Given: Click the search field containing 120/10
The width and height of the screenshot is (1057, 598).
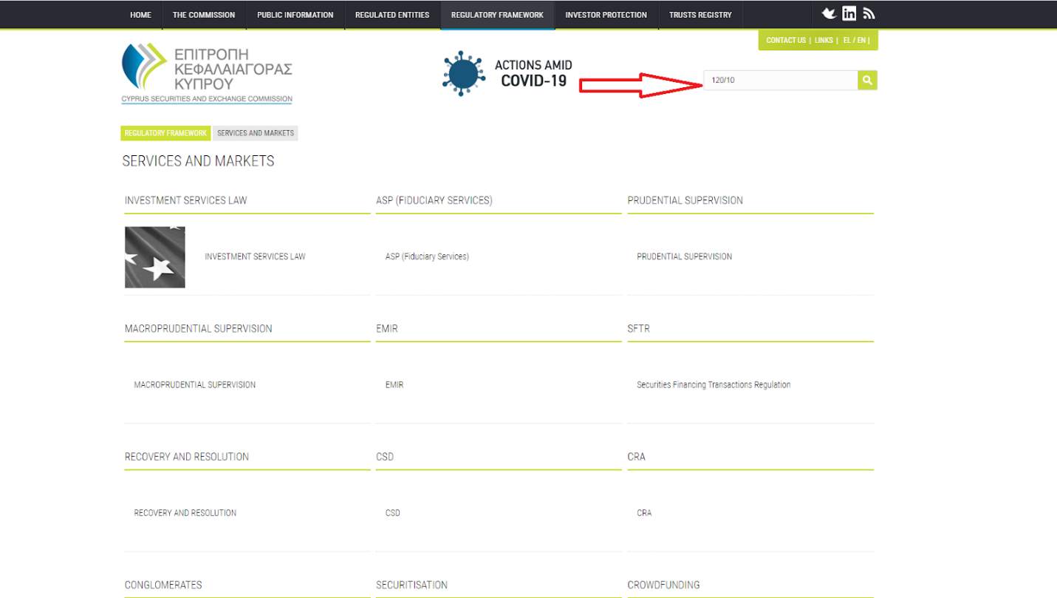Looking at the screenshot, I should [780, 80].
